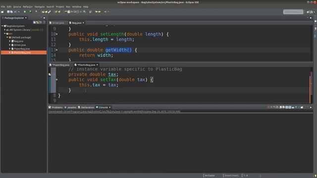Select Bag.java in Package Explorer
Screen dimensions: 317x178
pos(18,41)
